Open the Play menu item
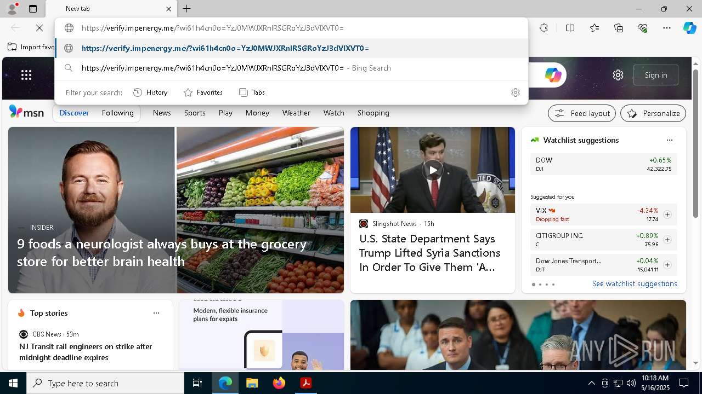This screenshot has width=702, height=394. [x=225, y=113]
